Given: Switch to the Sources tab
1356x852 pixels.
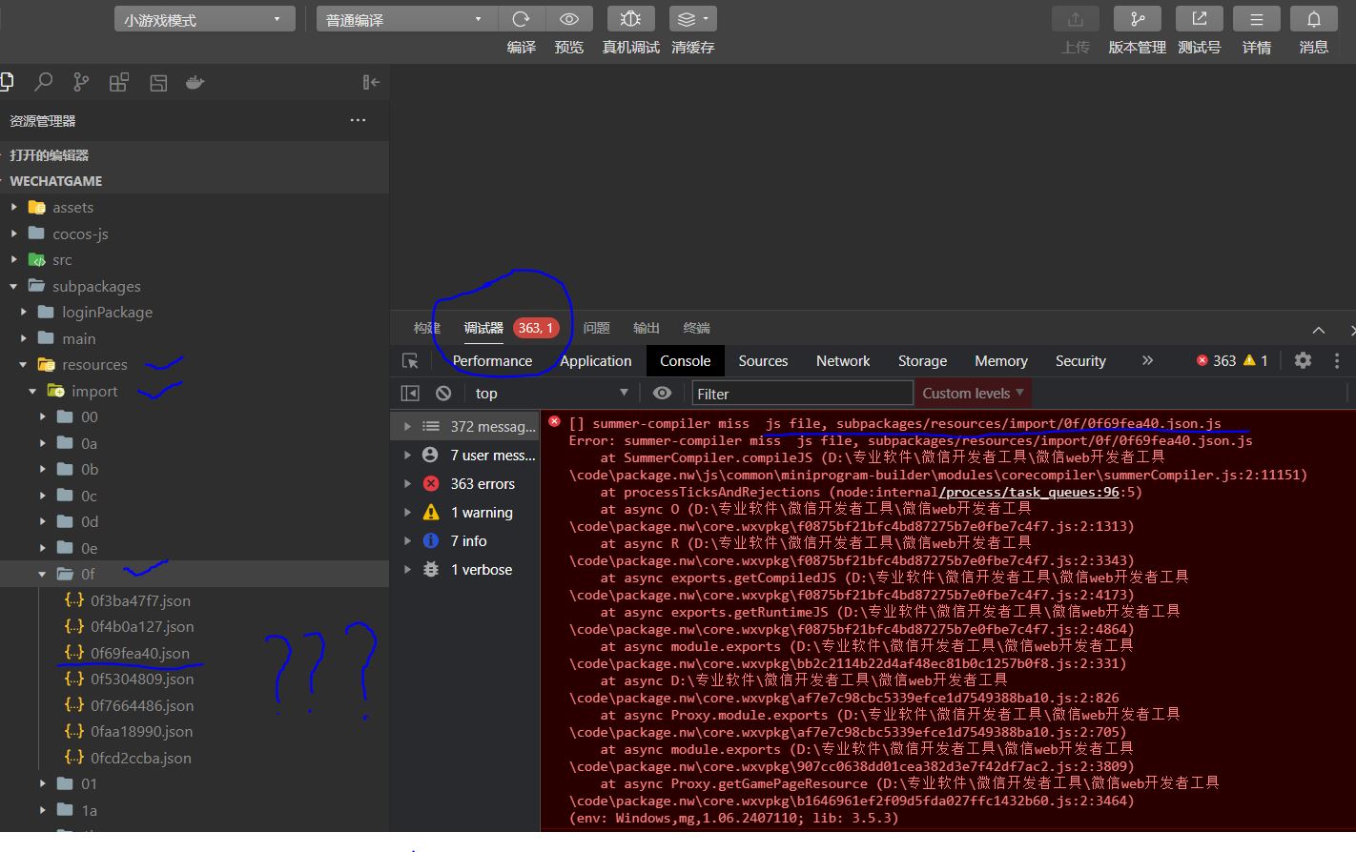Looking at the screenshot, I should 763,361.
